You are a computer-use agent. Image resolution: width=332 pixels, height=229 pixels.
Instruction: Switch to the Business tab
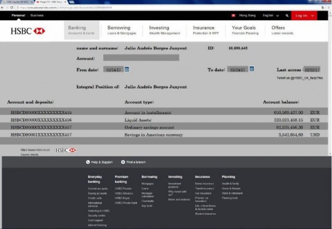(37, 15)
